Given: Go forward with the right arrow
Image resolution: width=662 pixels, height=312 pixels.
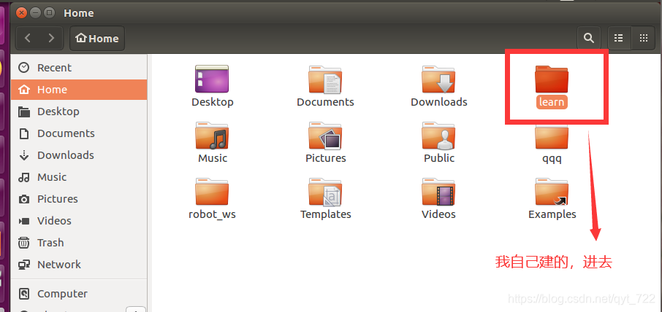Looking at the screenshot, I should (x=51, y=38).
